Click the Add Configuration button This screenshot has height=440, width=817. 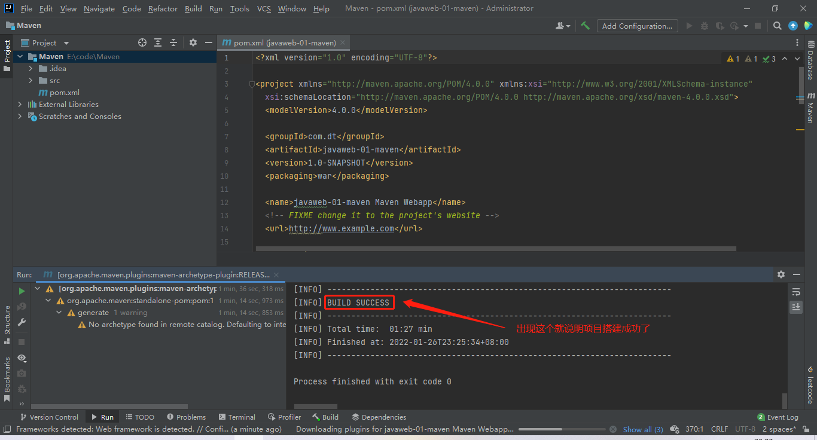pos(638,26)
